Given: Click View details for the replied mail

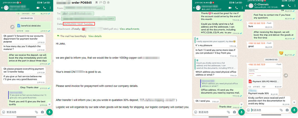Looking at the screenshot, I should 95,36.
